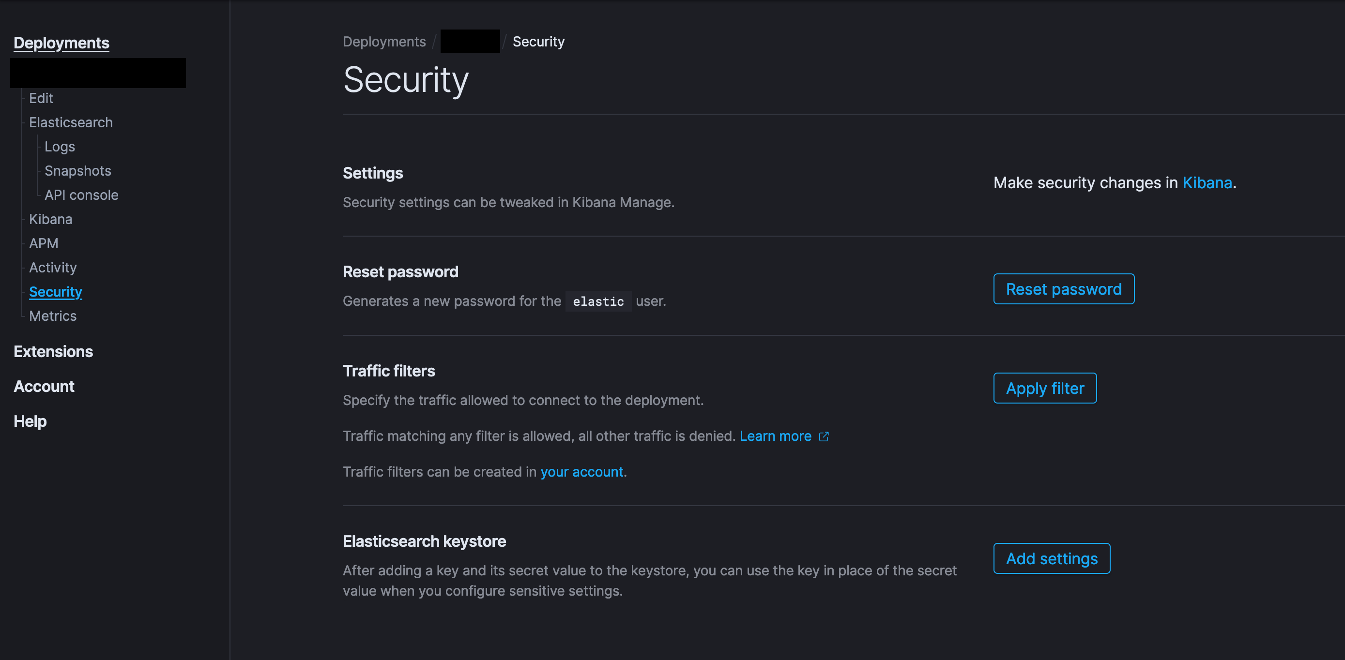Open Snapshots under Elasticsearch
1345x660 pixels.
click(78, 171)
